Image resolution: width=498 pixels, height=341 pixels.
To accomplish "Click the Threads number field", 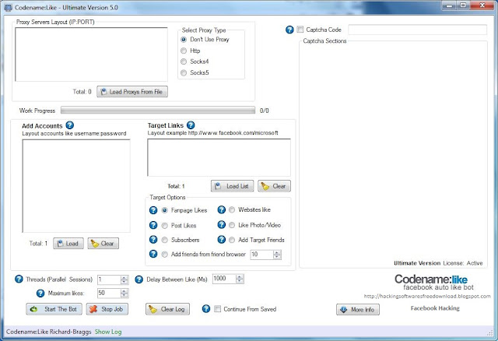I will (x=109, y=279).
